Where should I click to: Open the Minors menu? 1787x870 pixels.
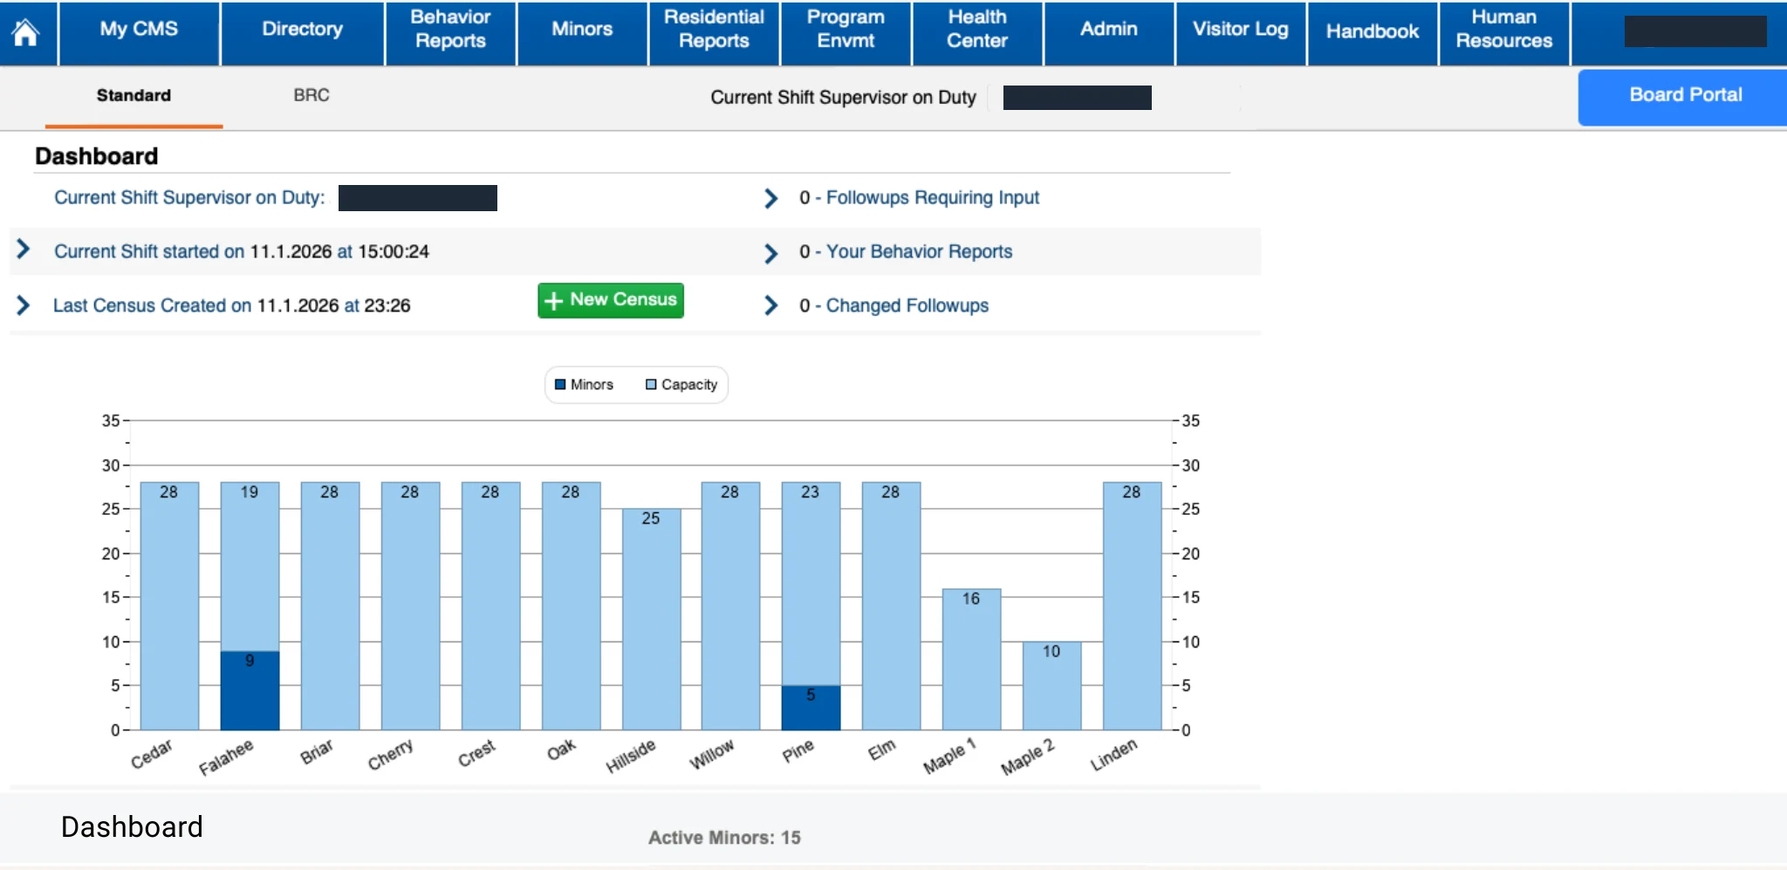coord(582,33)
